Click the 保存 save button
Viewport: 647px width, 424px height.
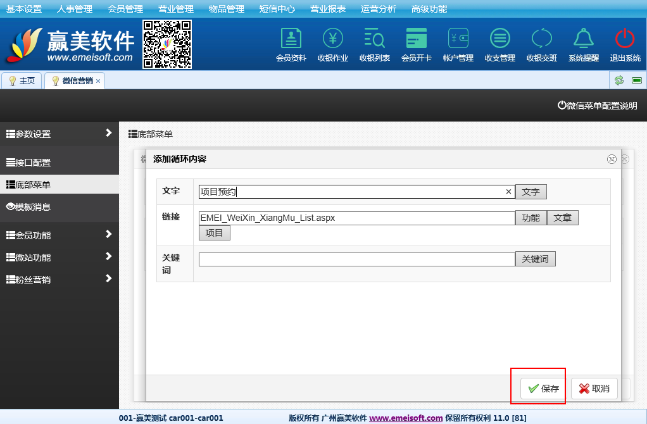click(x=543, y=389)
